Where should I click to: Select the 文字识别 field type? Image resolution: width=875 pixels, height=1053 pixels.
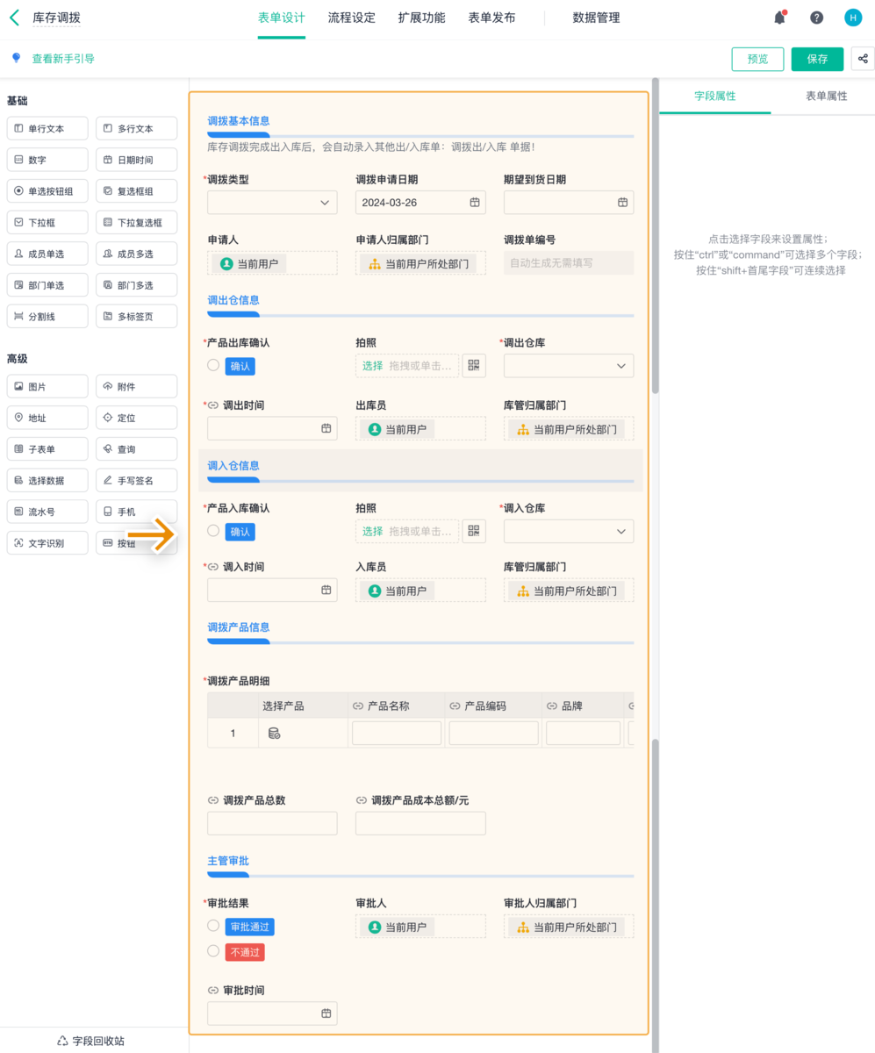point(47,542)
